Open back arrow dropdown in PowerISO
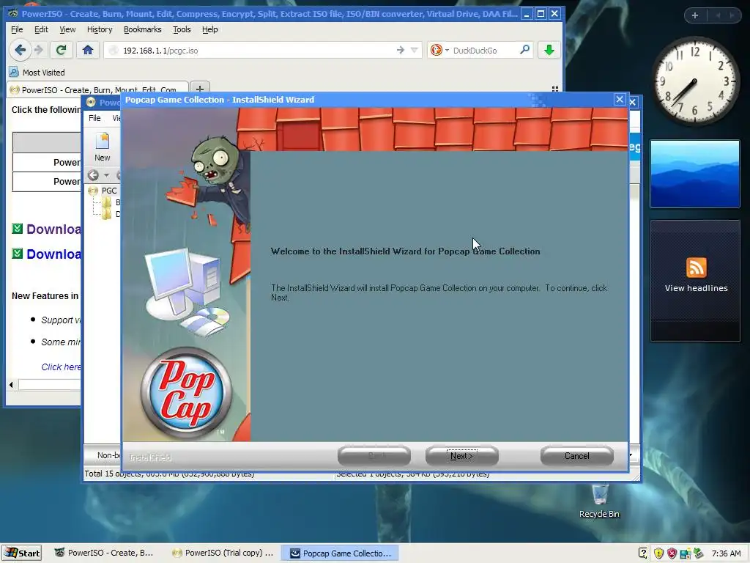The height and width of the screenshot is (563, 750). tap(106, 175)
